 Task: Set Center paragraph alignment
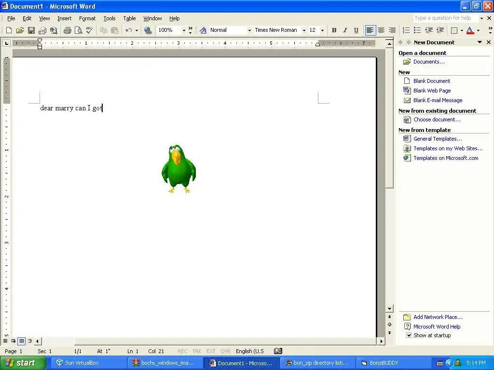pos(381,30)
